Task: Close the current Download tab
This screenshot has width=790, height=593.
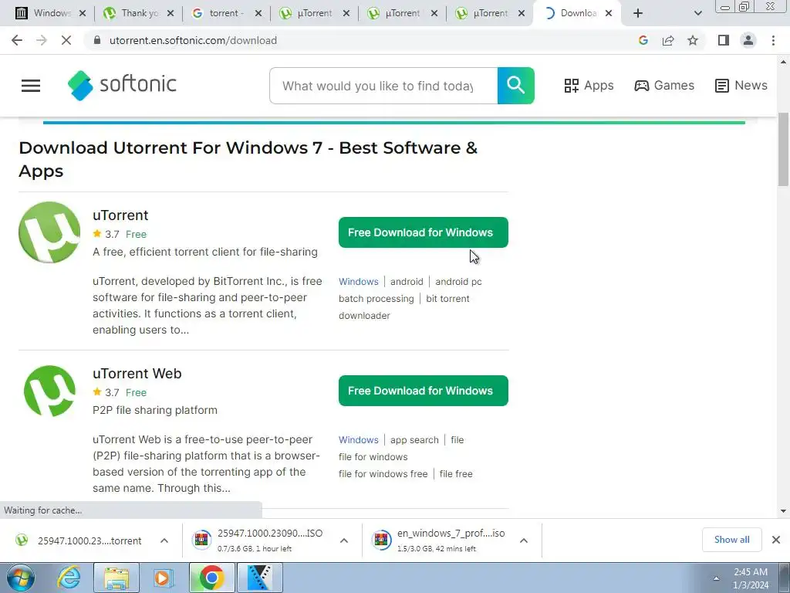Action: [x=609, y=13]
